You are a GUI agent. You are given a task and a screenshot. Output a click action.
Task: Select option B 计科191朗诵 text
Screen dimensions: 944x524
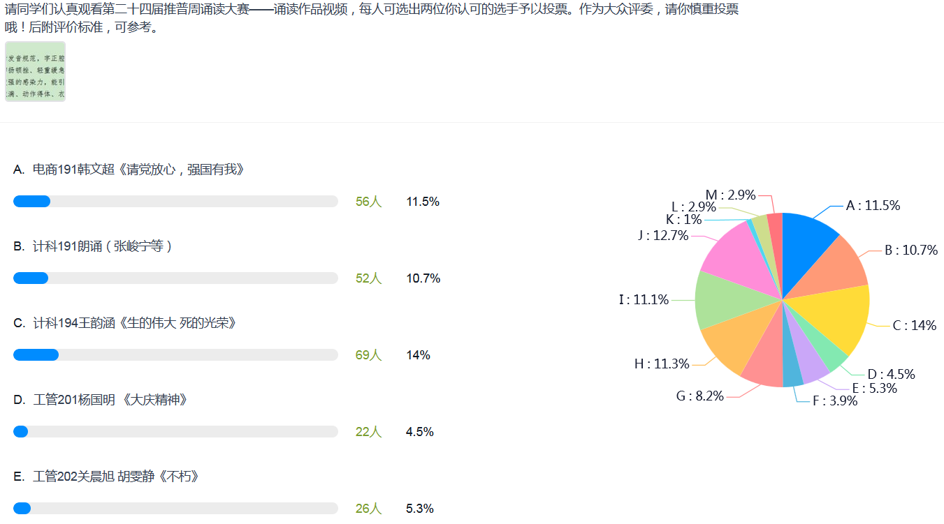click(102, 246)
